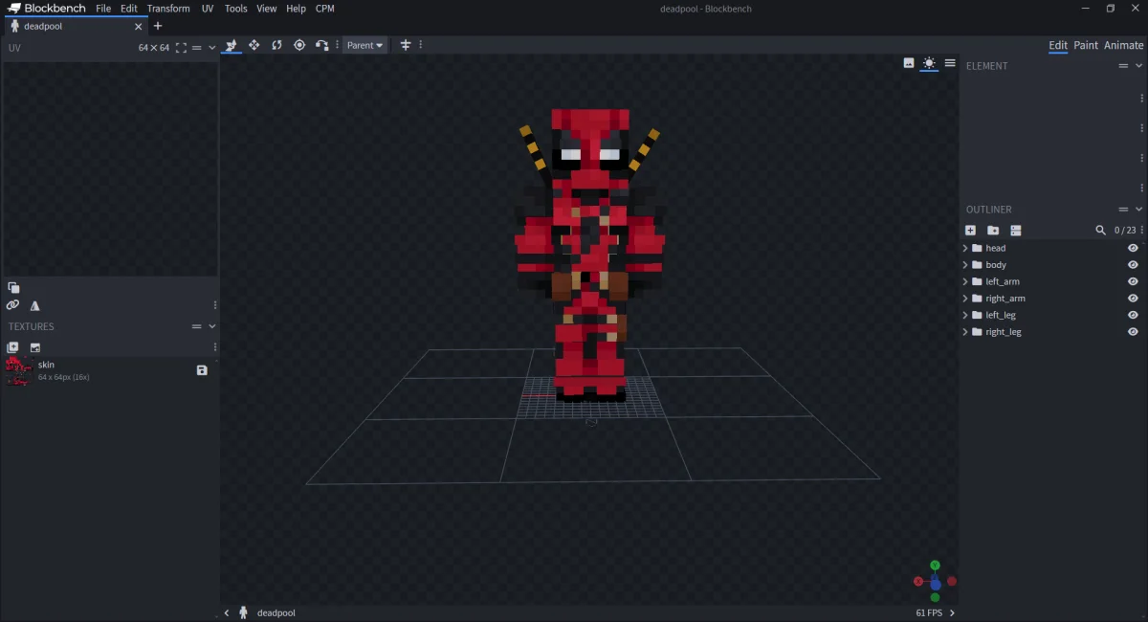The width and height of the screenshot is (1148, 622).
Task: Open Textures toolbar three-dot options
Action: point(214,347)
